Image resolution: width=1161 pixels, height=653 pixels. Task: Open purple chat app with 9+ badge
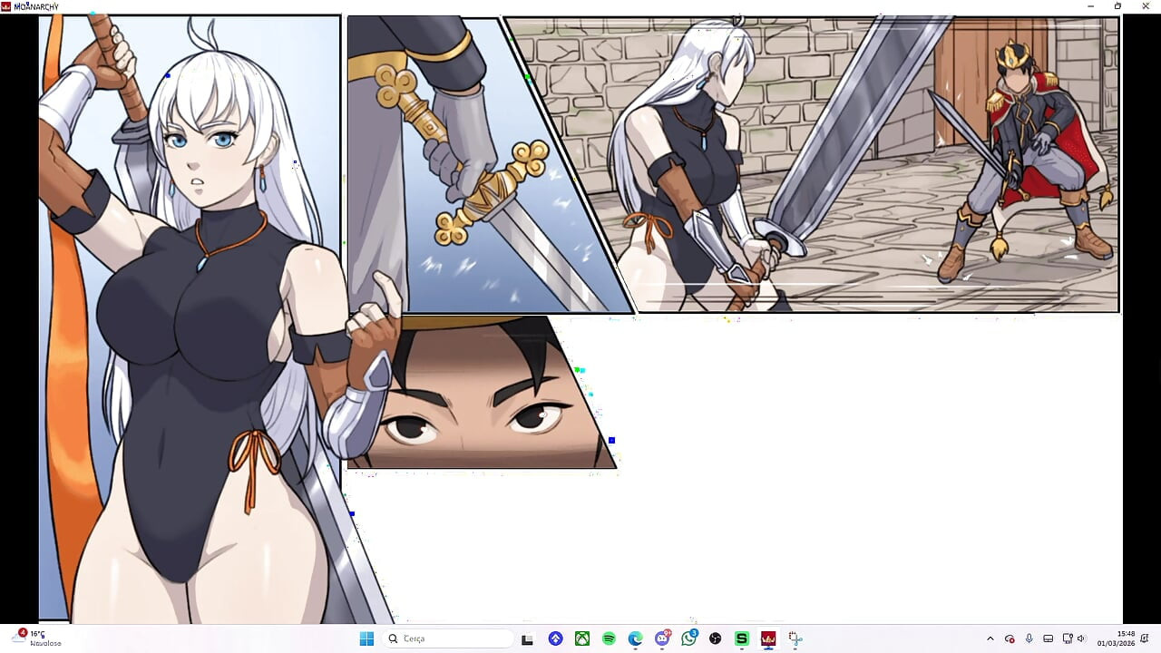tap(662, 638)
